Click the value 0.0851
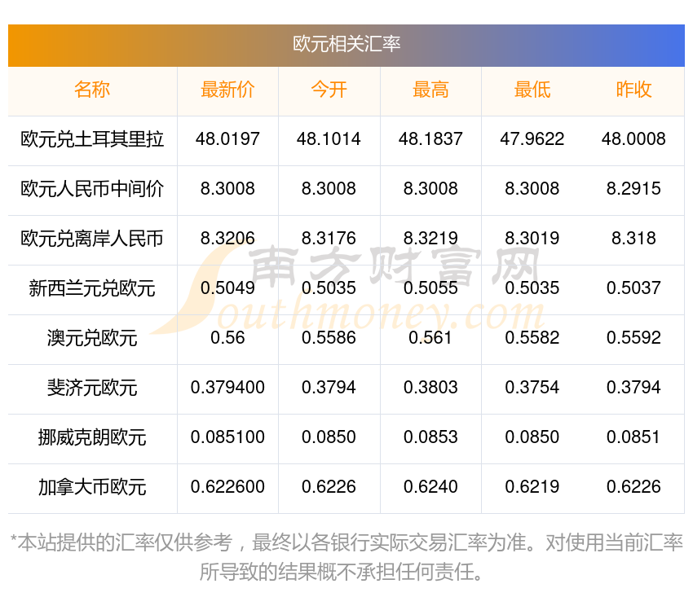 [x=633, y=437]
